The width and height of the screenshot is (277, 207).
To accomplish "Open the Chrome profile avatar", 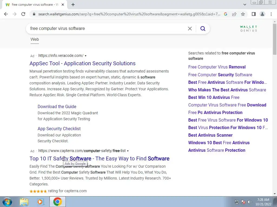I will click(x=262, y=14).
